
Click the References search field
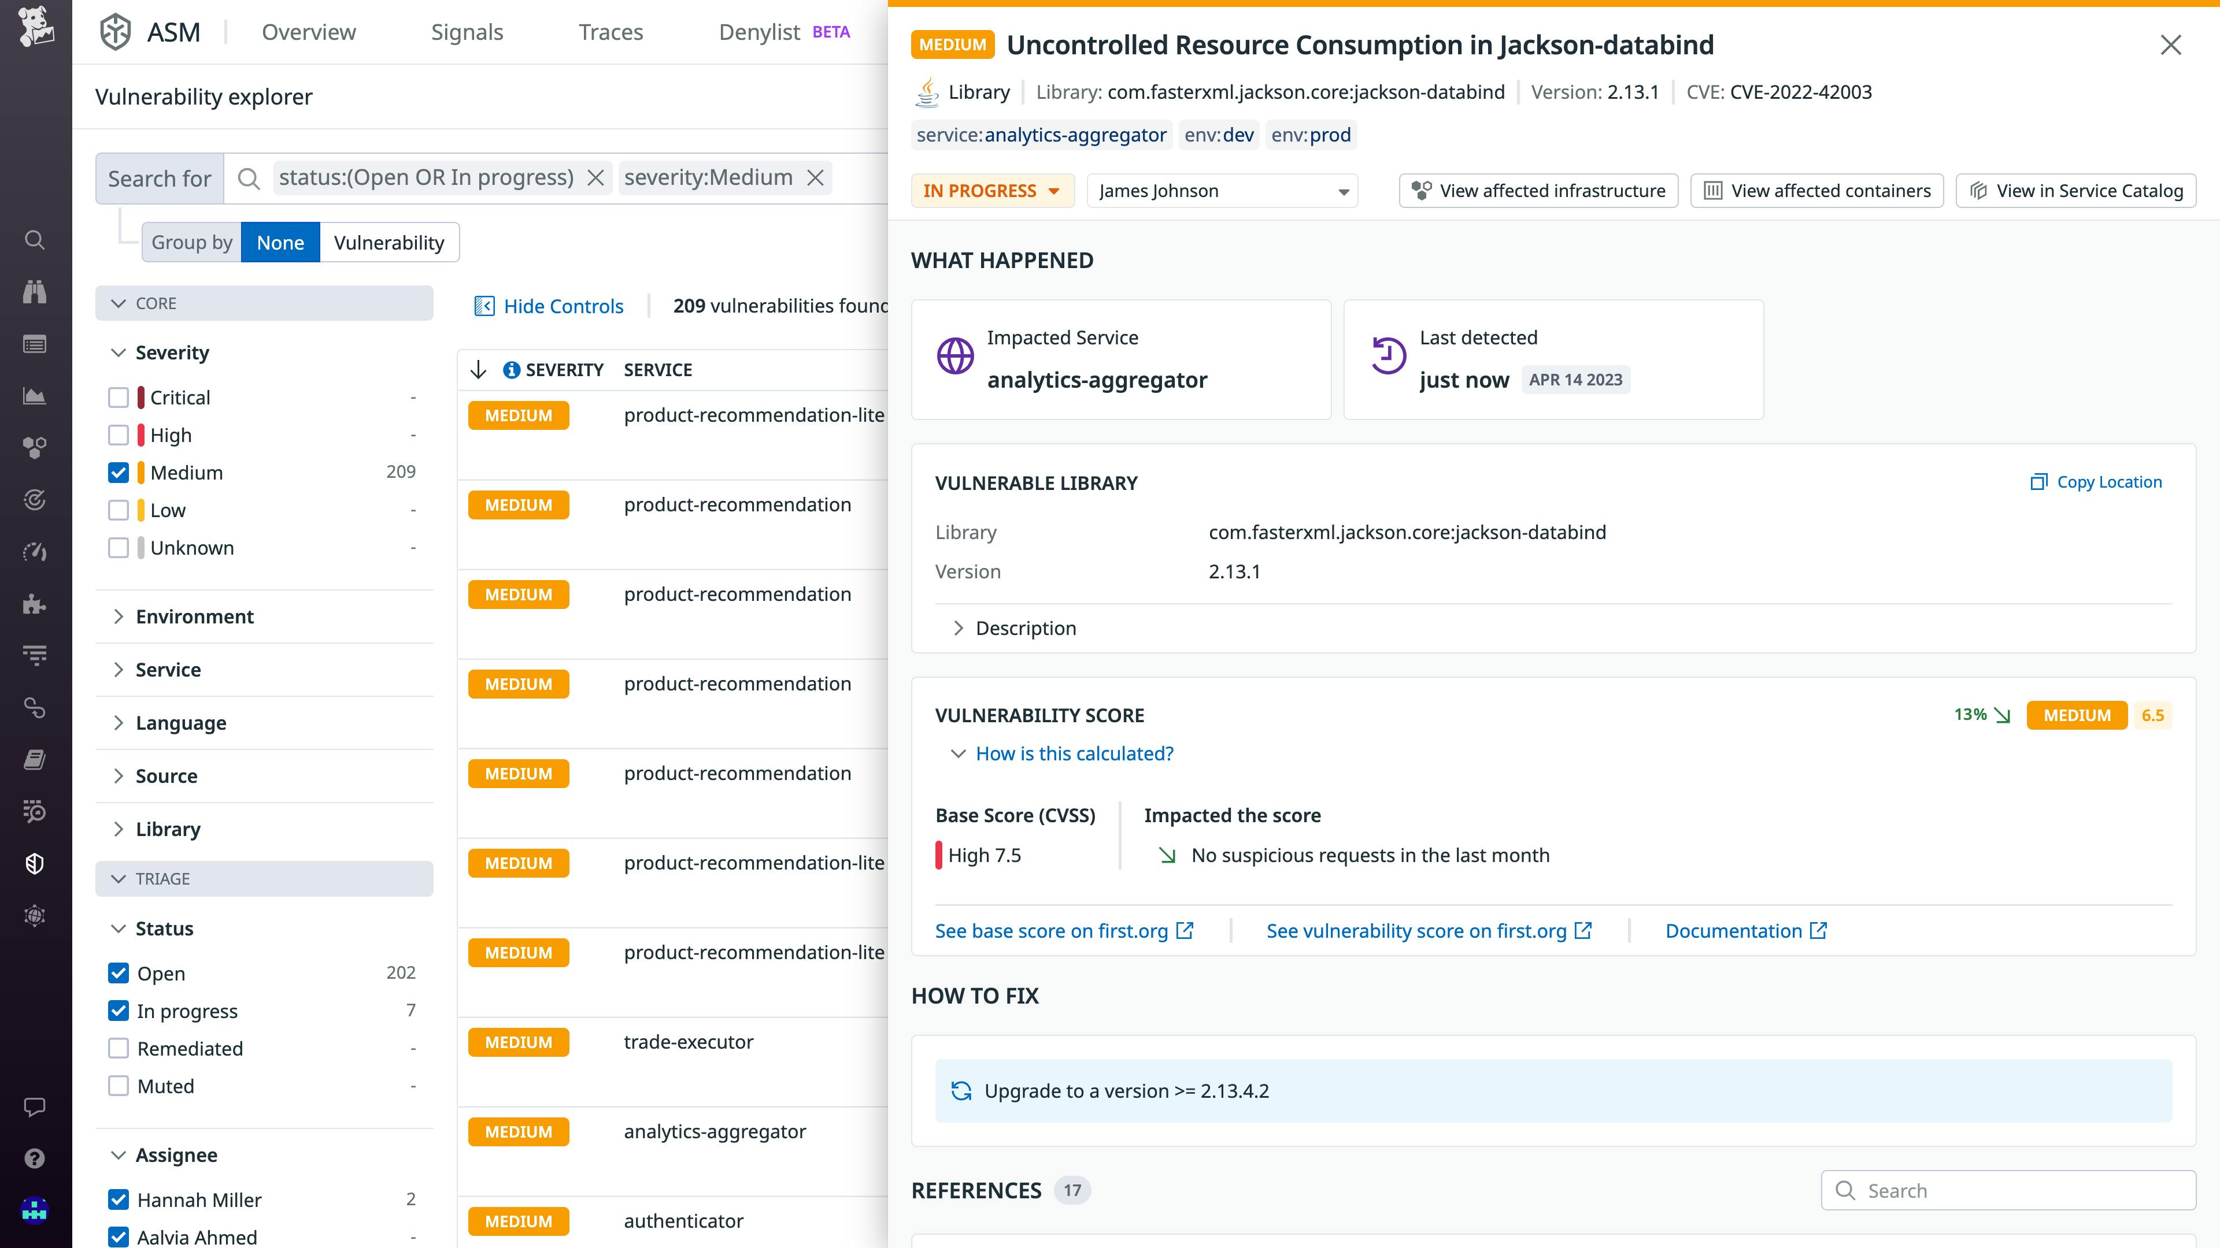(x=2008, y=1191)
